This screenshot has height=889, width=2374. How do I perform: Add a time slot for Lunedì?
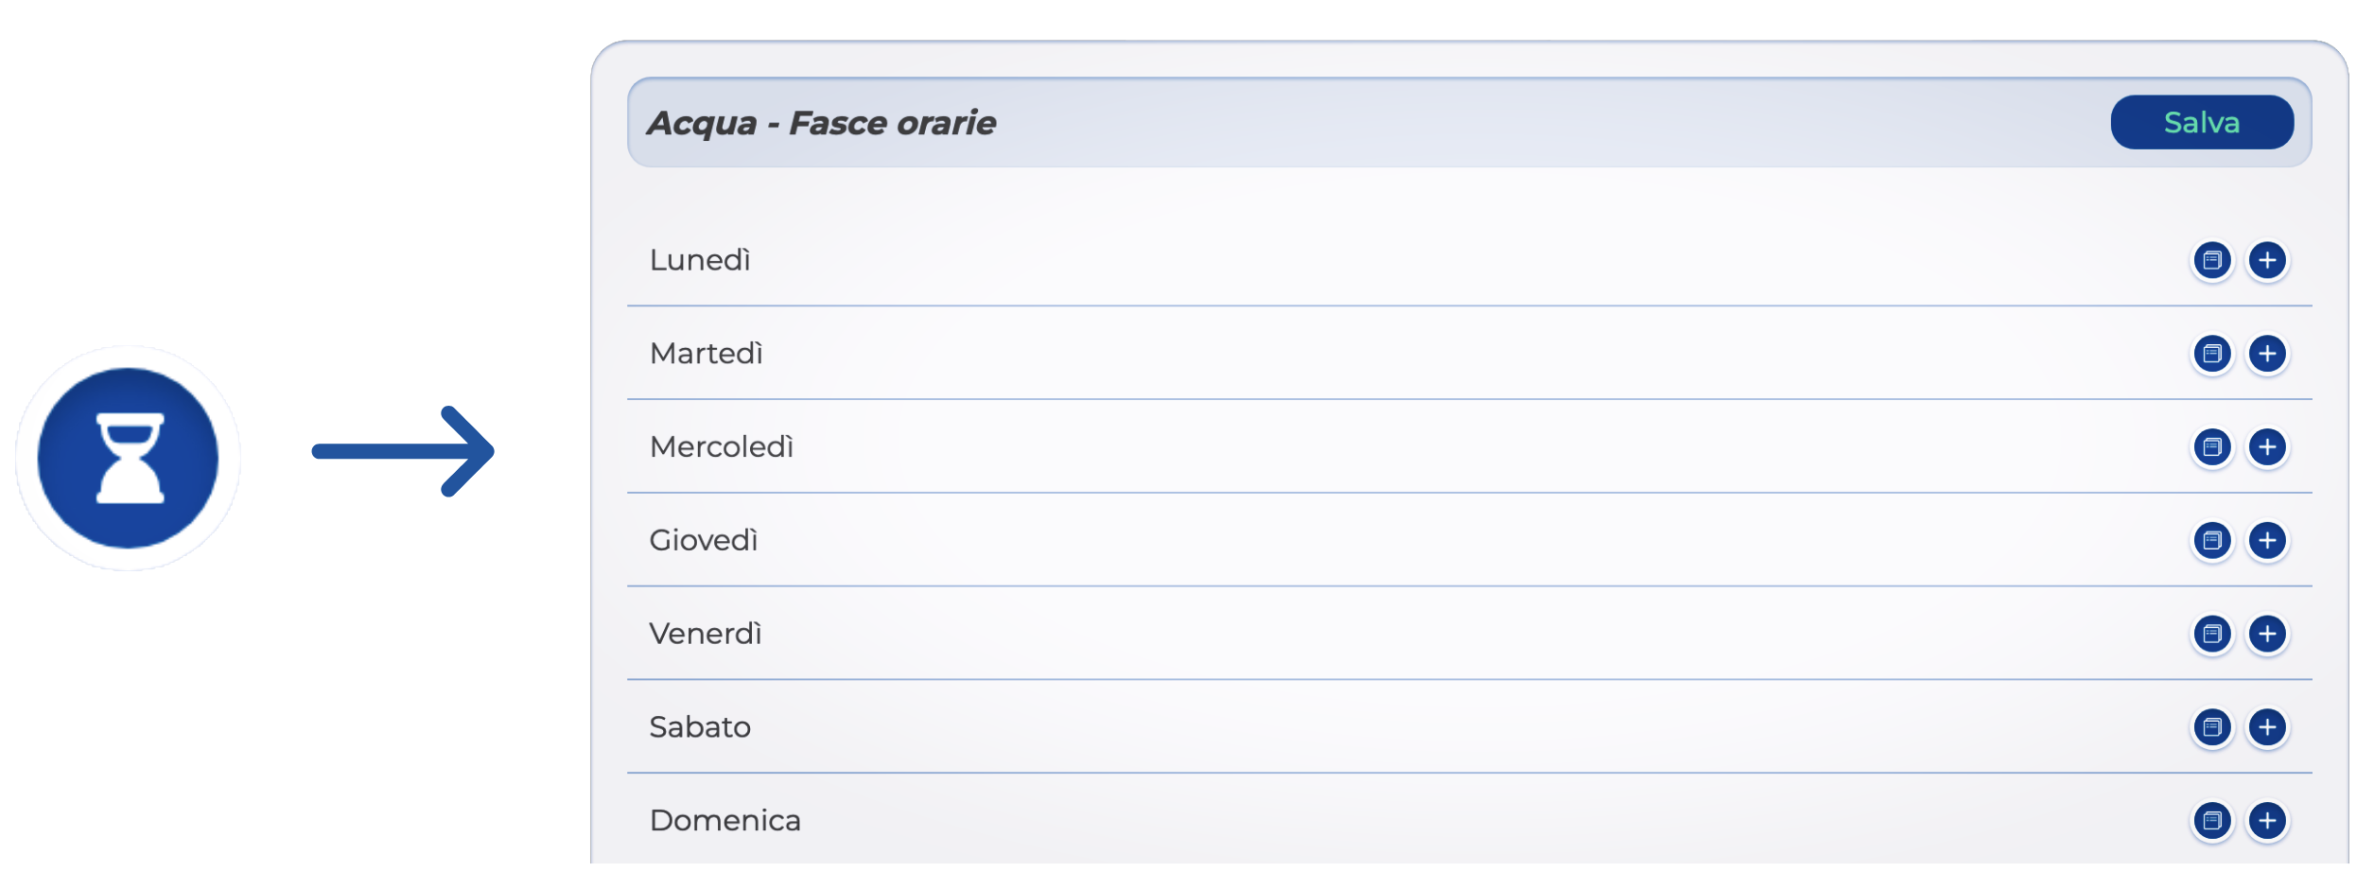(2267, 260)
